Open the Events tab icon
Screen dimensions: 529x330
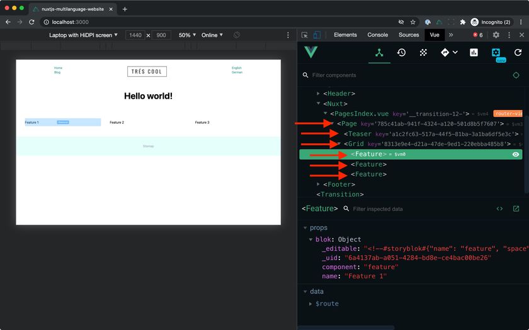tap(423, 53)
